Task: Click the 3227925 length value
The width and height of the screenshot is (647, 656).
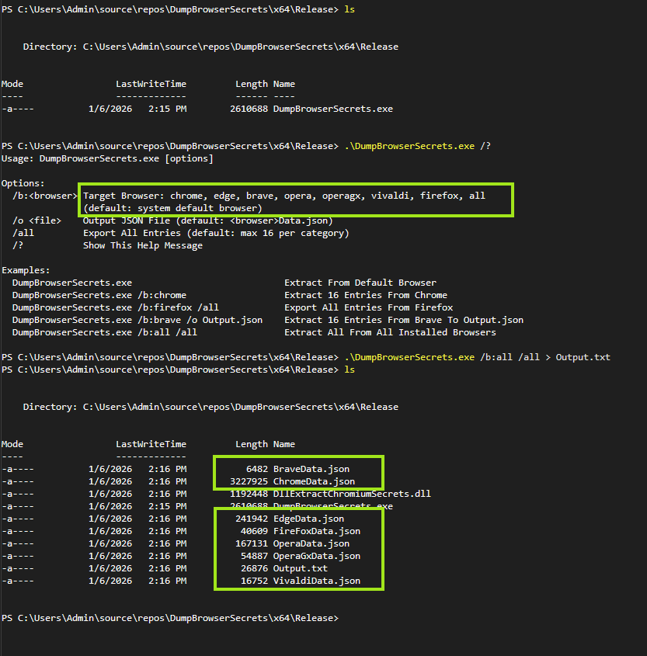Action: pos(249,481)
